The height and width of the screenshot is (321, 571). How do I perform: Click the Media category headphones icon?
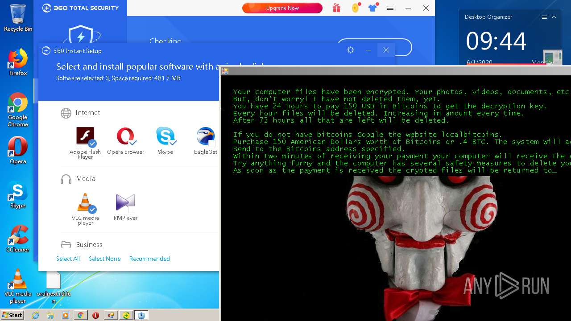click(x=66, y=179)
